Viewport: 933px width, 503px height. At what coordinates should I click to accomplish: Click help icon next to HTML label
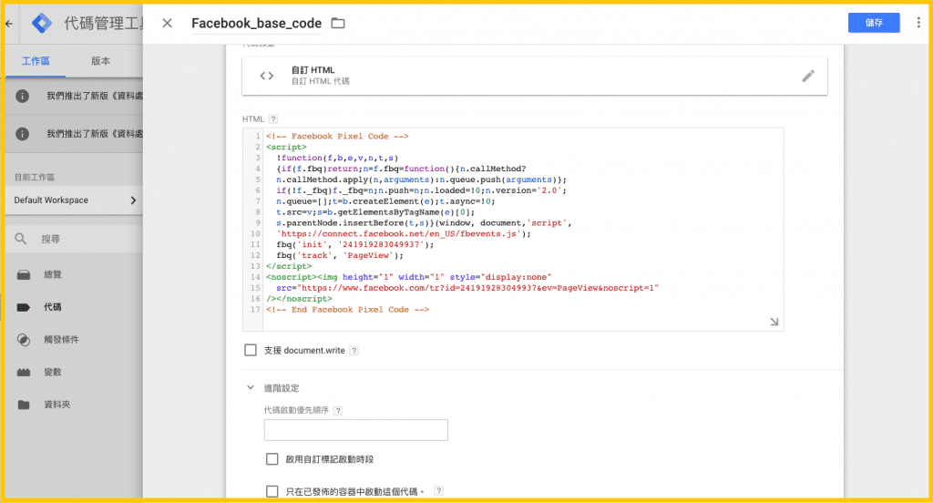click(x=273, y=119)
